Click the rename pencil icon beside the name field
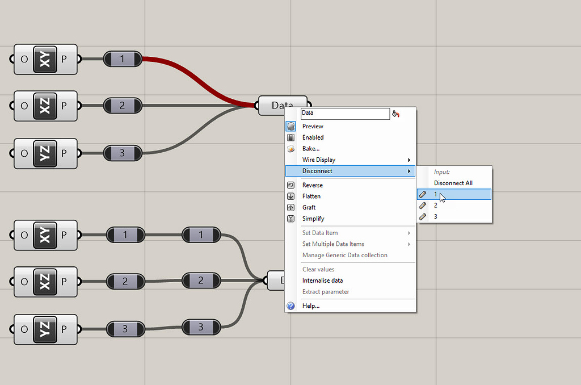Viewport: 581px width, 385px height. (x=395, y=114)
